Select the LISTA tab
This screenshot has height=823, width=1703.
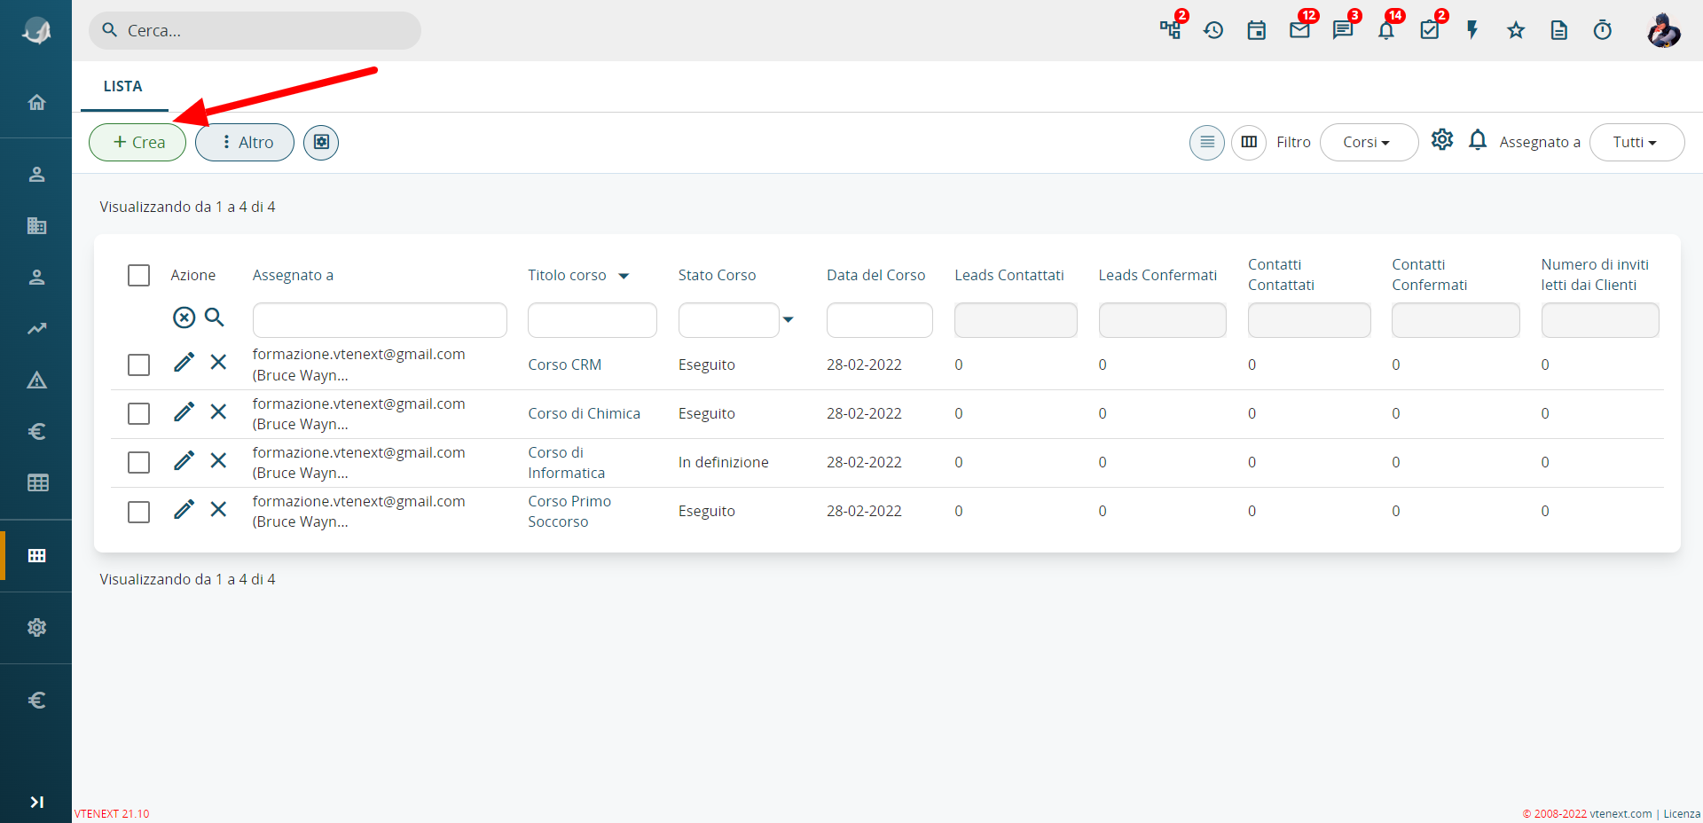[123, 86]
